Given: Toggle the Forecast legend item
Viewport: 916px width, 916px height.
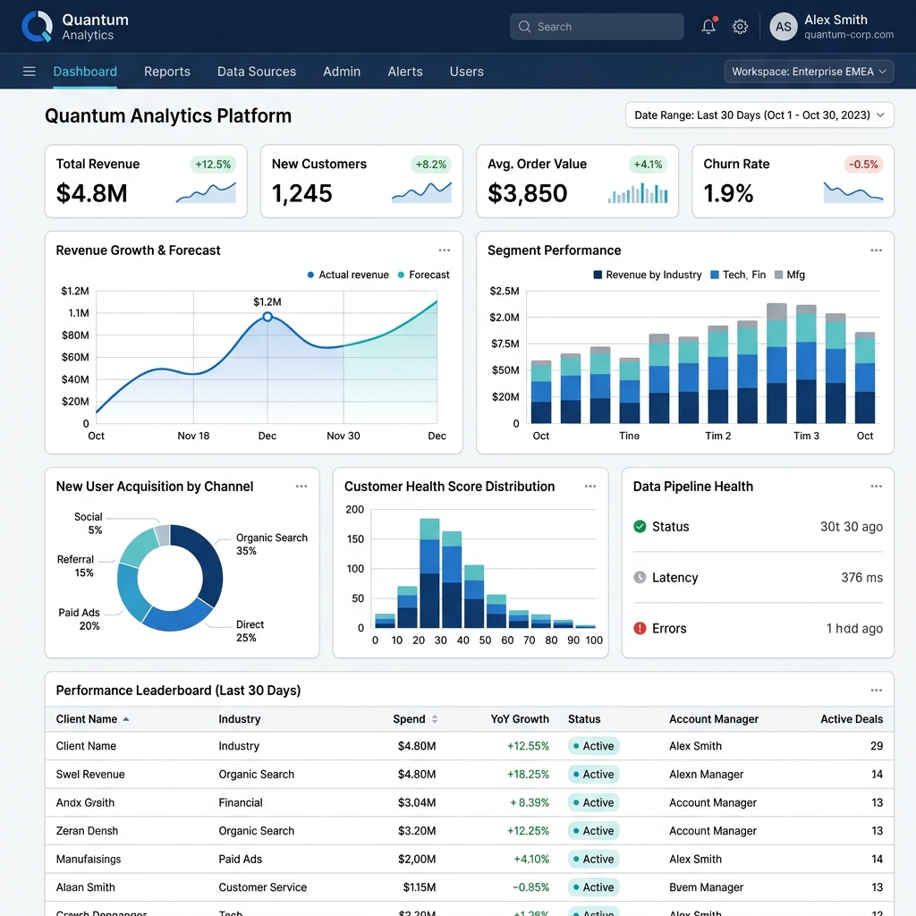Looking at the screenshot, I should point(423,275).
